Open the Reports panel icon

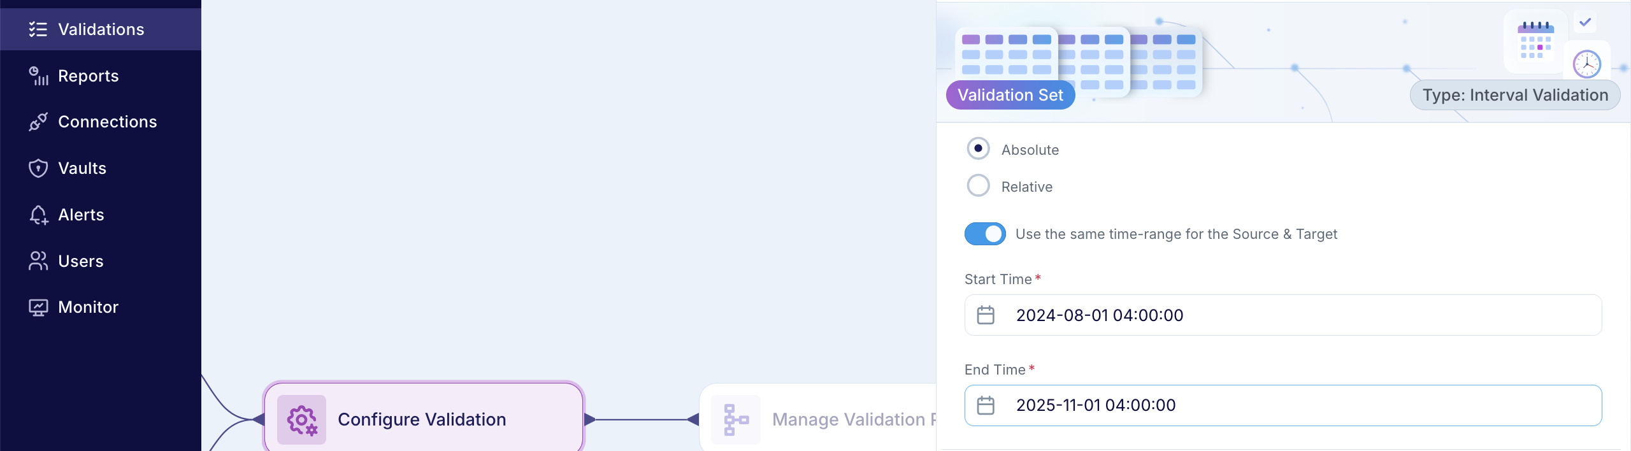38,75
